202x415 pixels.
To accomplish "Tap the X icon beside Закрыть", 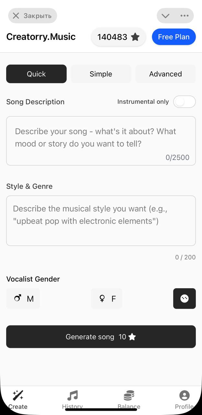I will pyautogui.click(x=16, y=16).
